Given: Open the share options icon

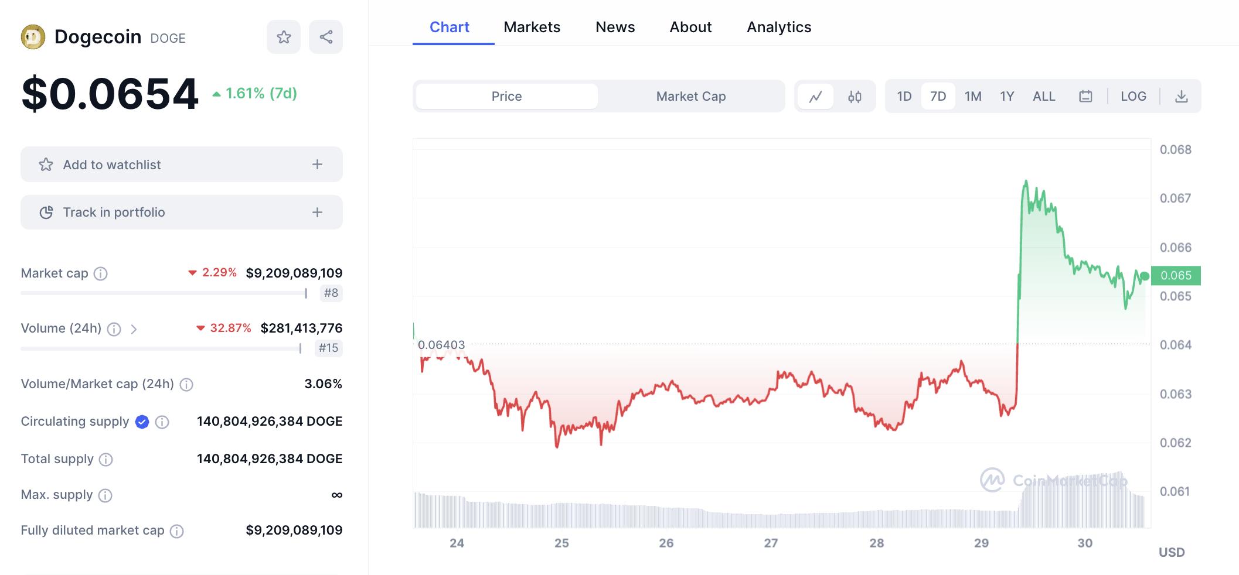Looking at the screenshot, I should tap(326, 36).
